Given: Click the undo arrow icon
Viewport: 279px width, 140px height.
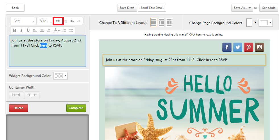Looking at the screenshot, I should [72, 21].
